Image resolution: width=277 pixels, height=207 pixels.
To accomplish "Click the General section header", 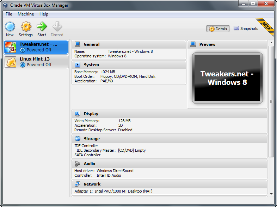I will (x=129, y=44).
